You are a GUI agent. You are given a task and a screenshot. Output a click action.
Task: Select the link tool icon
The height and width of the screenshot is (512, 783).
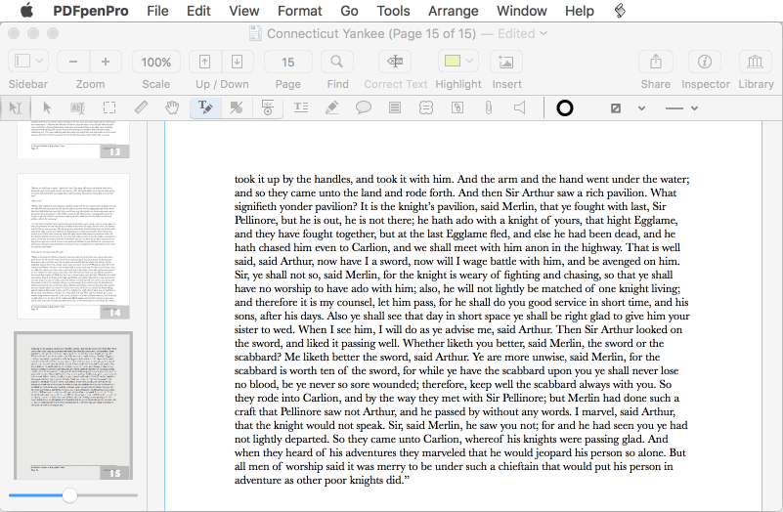[x=457, y=107]
